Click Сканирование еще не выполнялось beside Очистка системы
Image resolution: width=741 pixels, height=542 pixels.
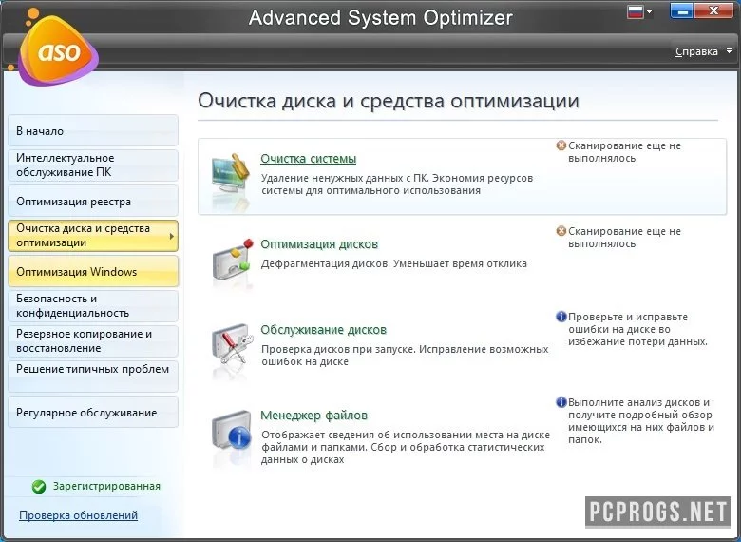pyautogui.click(x=624, y=152)
